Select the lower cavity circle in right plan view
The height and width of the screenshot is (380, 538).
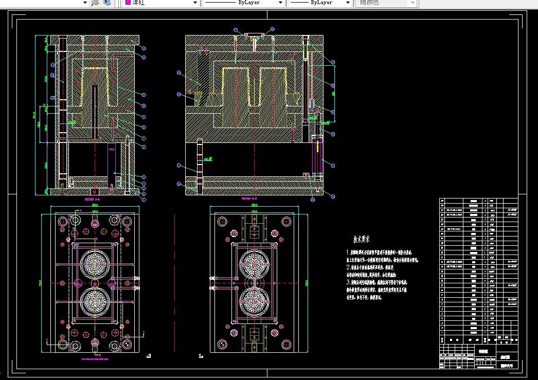[254, 301]
